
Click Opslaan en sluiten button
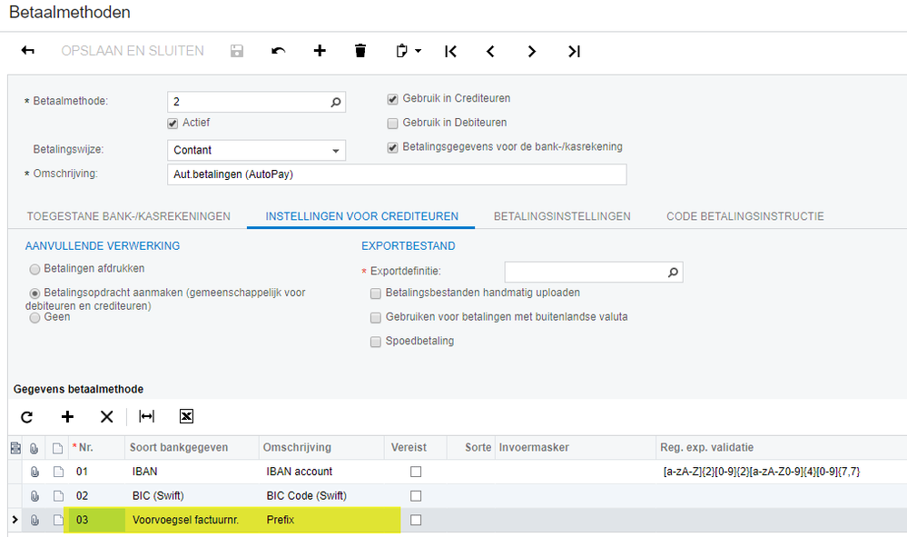click(x=133, y=51)
